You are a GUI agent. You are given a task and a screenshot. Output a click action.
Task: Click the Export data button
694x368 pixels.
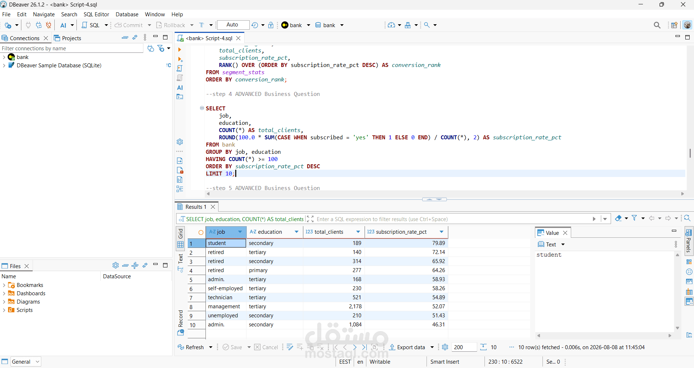407,347
